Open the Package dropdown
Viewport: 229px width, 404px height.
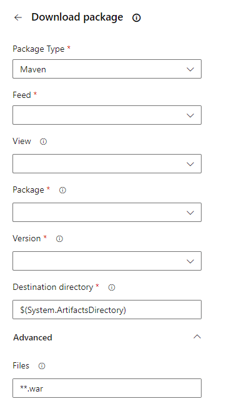click(107, 213)
